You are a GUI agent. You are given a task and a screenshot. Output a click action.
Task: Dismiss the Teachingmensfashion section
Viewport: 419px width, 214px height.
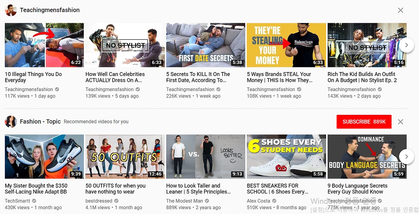click(x=400, y=10)
